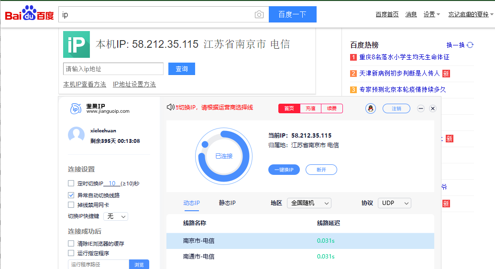The width and height of the screenshot is (495, 269).
Task: Open switch IP hotkey dropdown
Action: tap(116, 216)
